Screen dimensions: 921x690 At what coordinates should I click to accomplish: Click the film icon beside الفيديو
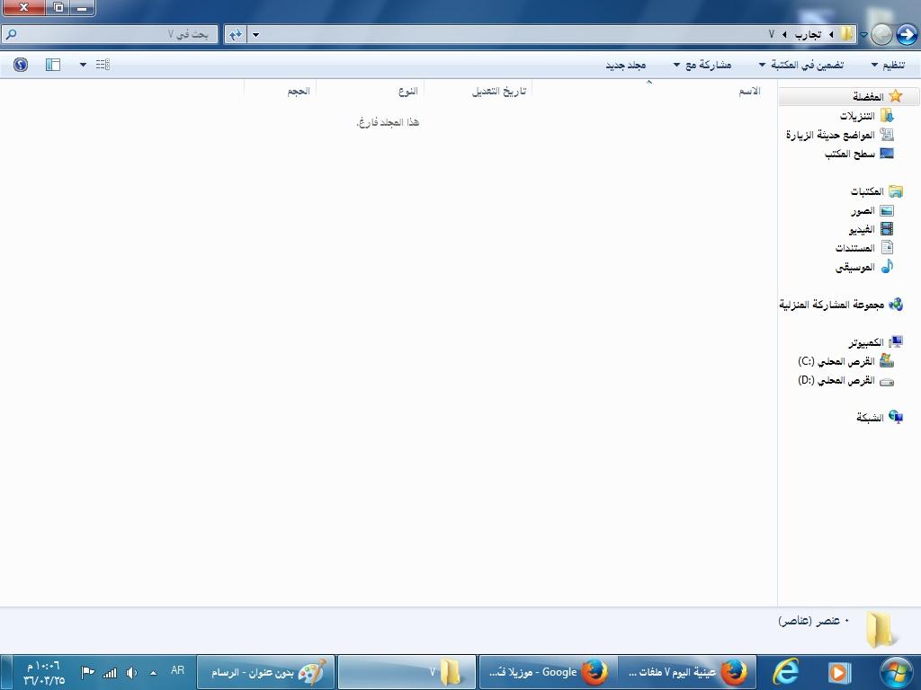[886, 229]
